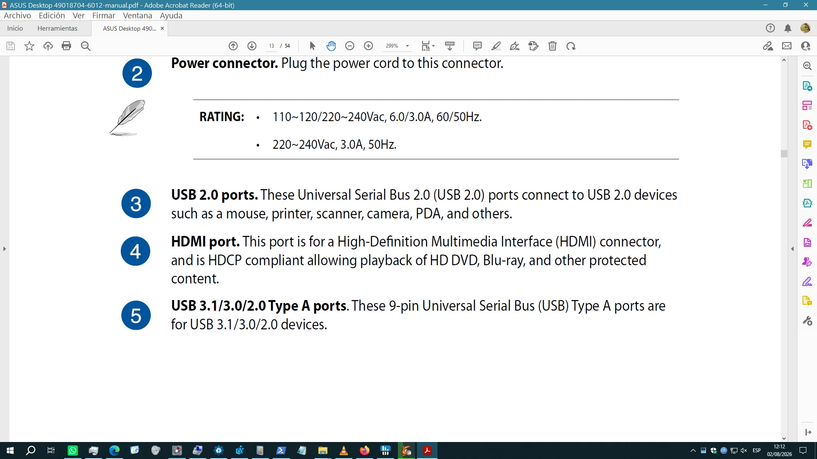Switch to the Herramientas tab
The image size is (817, 459).
point(57,28)
